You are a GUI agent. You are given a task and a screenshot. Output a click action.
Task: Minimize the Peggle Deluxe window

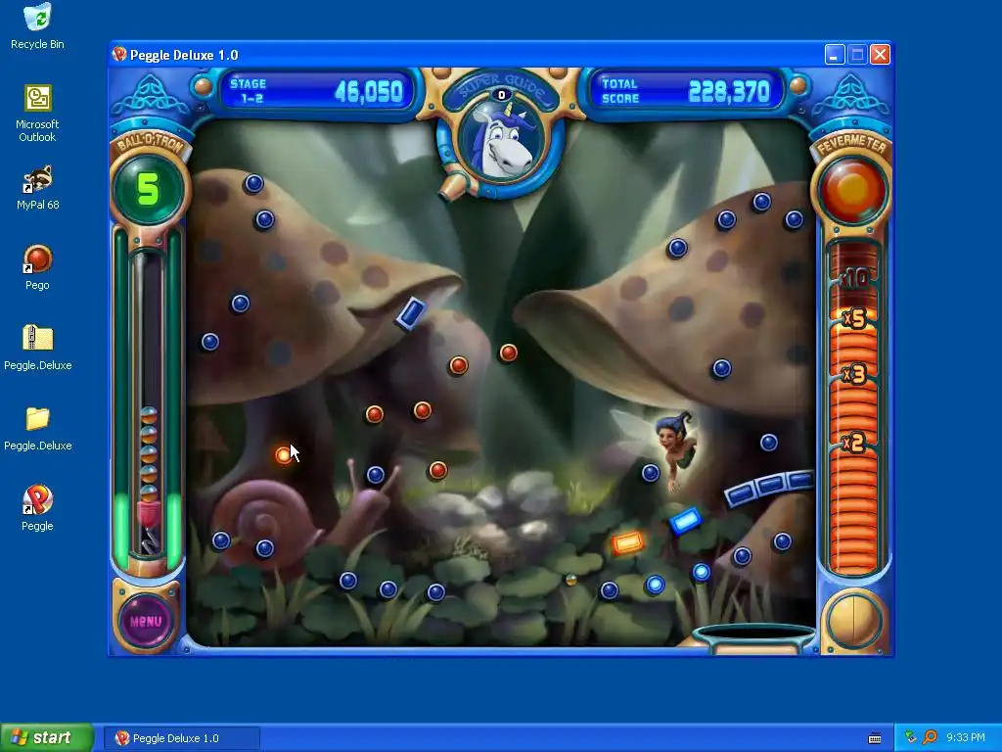pos(834,55)
